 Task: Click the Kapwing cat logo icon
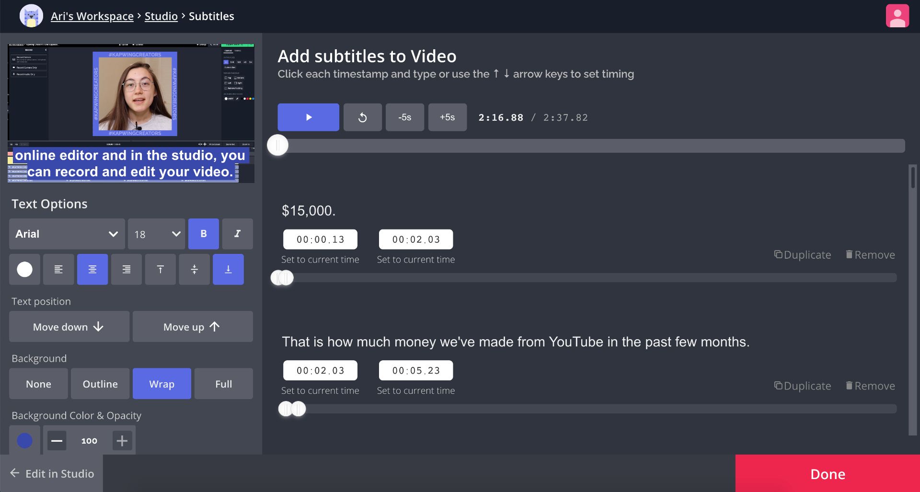(x=31, y=16)
